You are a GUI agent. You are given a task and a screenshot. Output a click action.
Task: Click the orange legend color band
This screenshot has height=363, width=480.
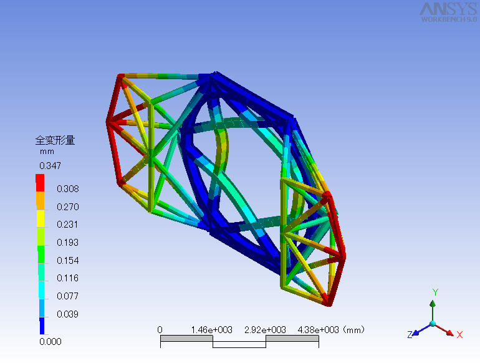click(40, 201)
